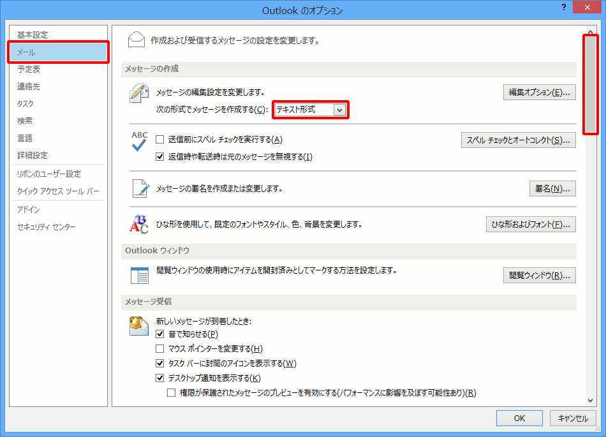
Task: Select メール category in the sidebar
Action: tap(58, 52)
